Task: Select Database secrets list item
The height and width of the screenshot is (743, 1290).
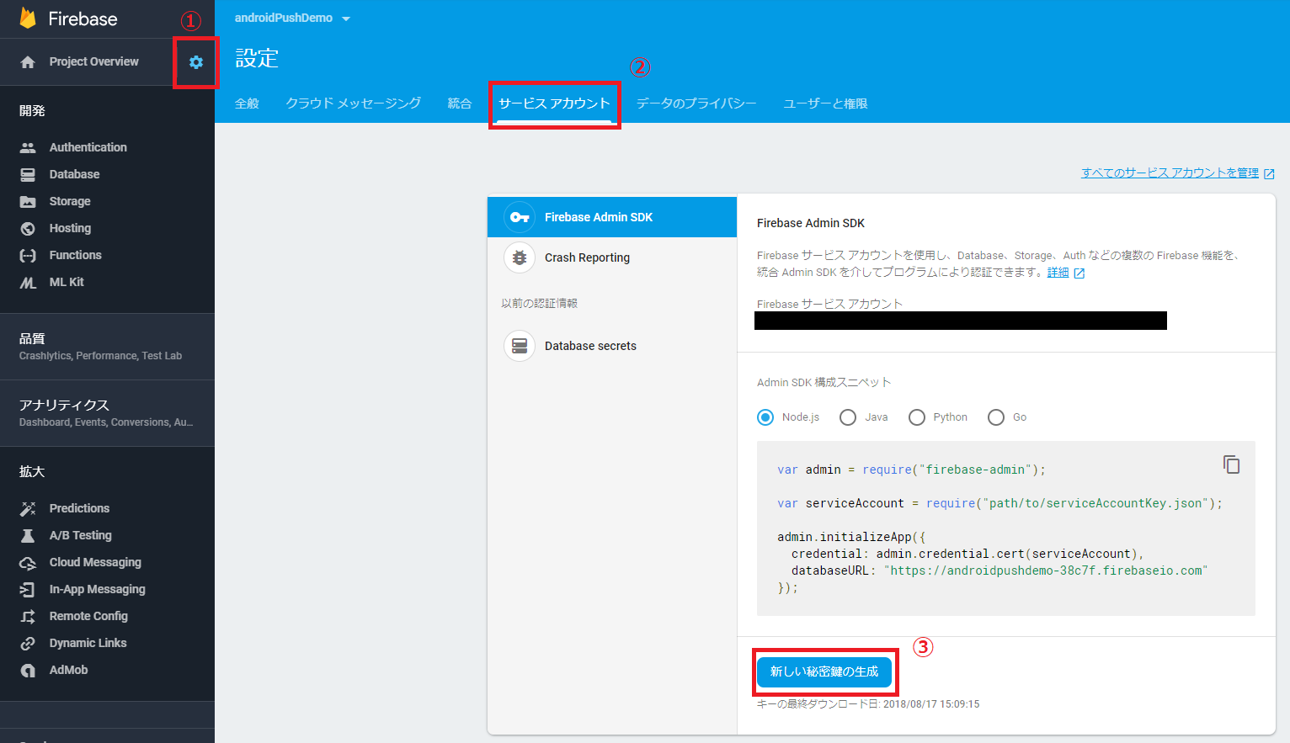Action: (x=612, y=346)
